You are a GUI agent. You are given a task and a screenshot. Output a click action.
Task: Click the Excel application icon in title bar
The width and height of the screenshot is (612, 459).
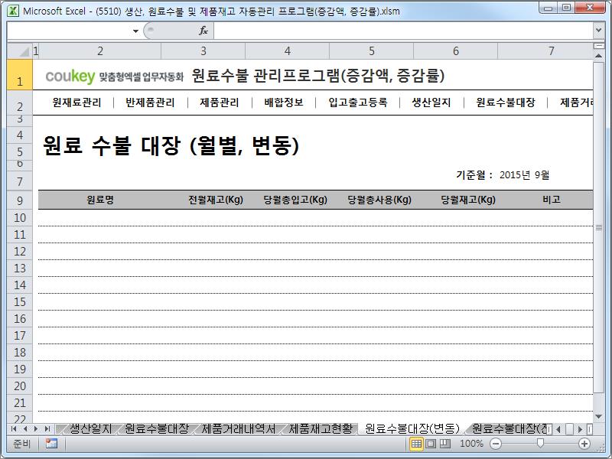[13, 11]
